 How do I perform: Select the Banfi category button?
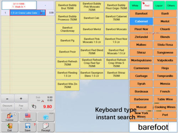[165, 13]
